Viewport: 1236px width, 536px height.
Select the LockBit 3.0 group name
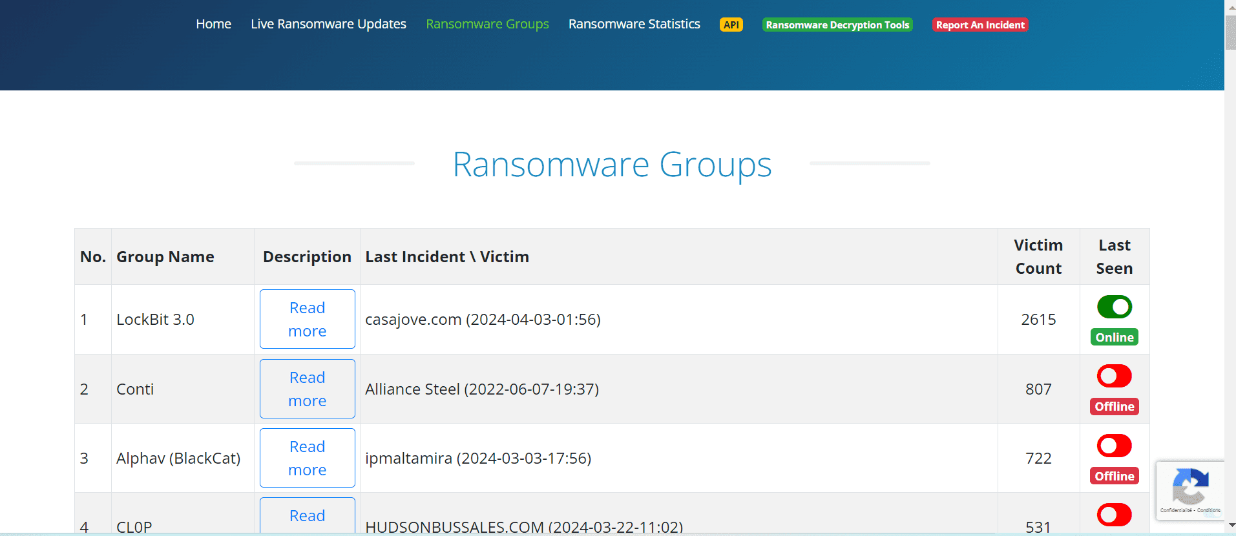click(x=155, y=319)
